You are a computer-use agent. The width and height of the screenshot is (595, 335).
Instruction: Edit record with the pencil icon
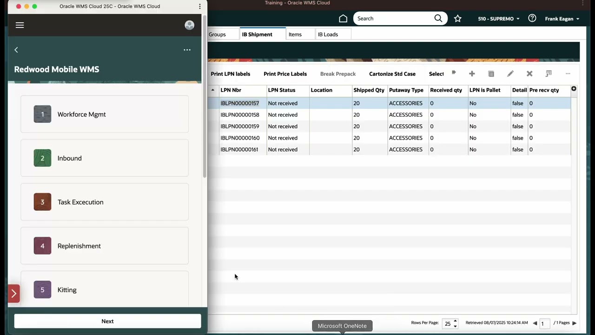510,74
